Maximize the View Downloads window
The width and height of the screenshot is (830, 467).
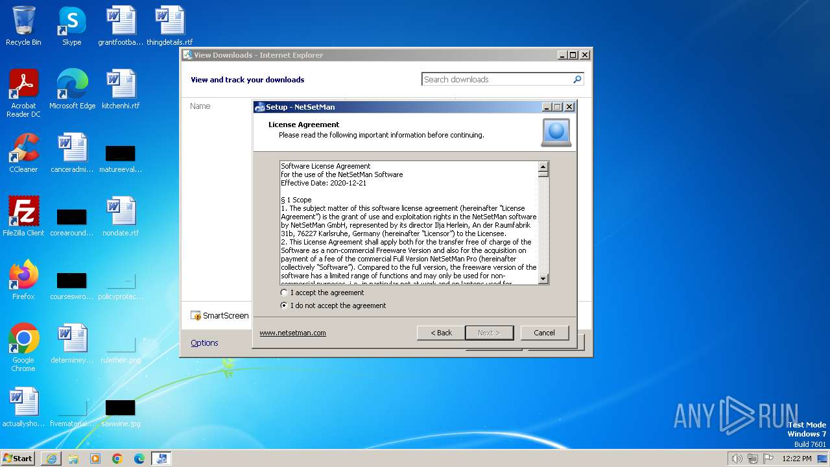[x=573, y=55]
